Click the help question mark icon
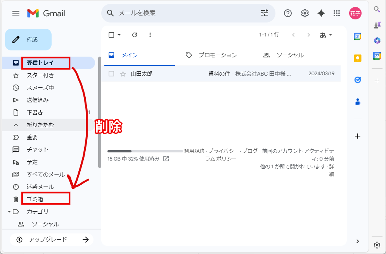Screen dimensions: 386x254 287,13
